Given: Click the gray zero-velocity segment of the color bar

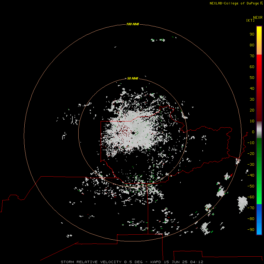Looking at the screenshot, I should click(x=259, y=130).
